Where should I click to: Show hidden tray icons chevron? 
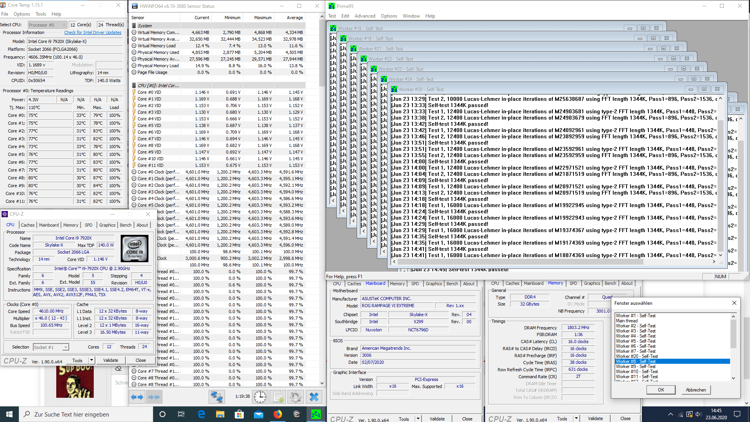(x=671, y=414)
